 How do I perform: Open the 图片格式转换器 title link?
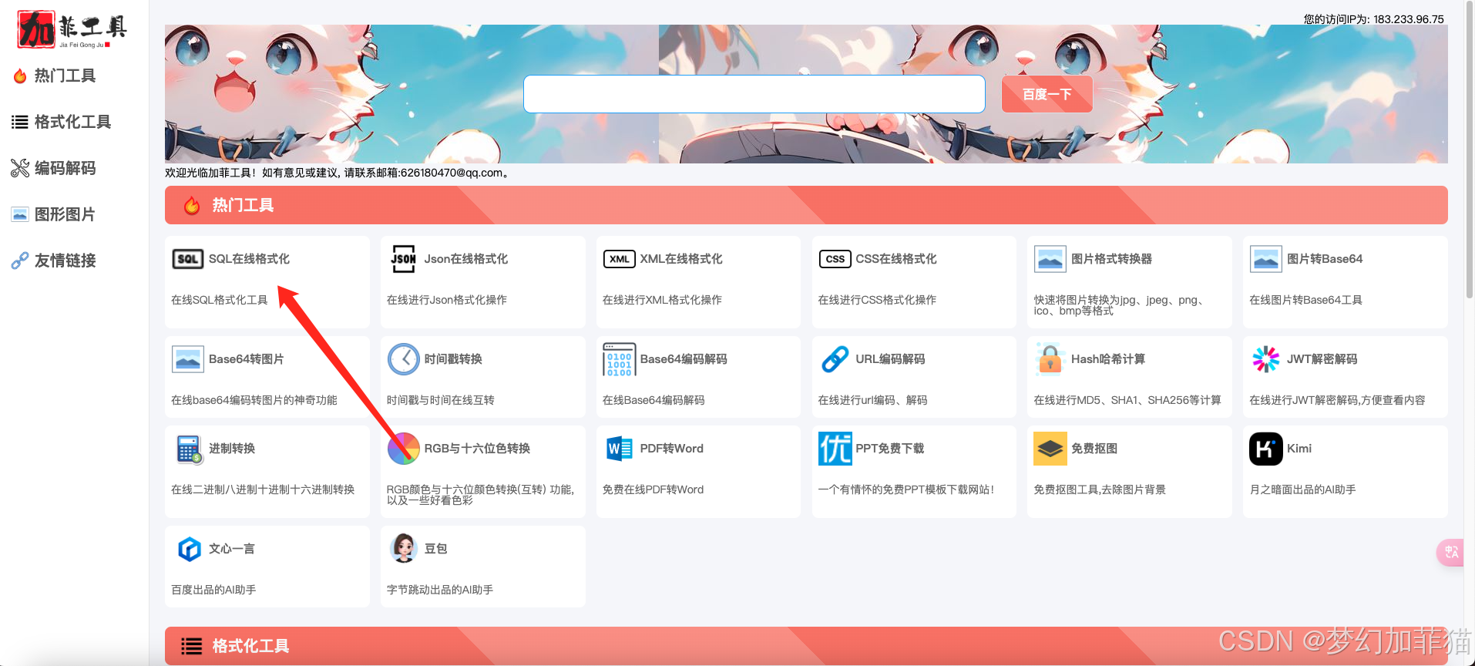[x=1111, y=259]
